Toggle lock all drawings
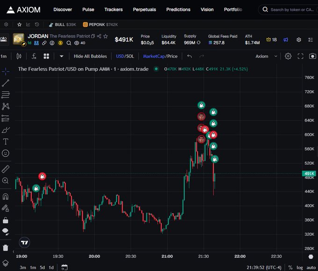 click(6, 220)
